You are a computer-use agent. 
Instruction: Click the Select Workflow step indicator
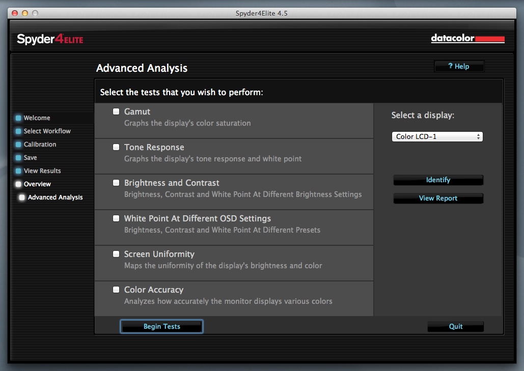coord(18,131)
